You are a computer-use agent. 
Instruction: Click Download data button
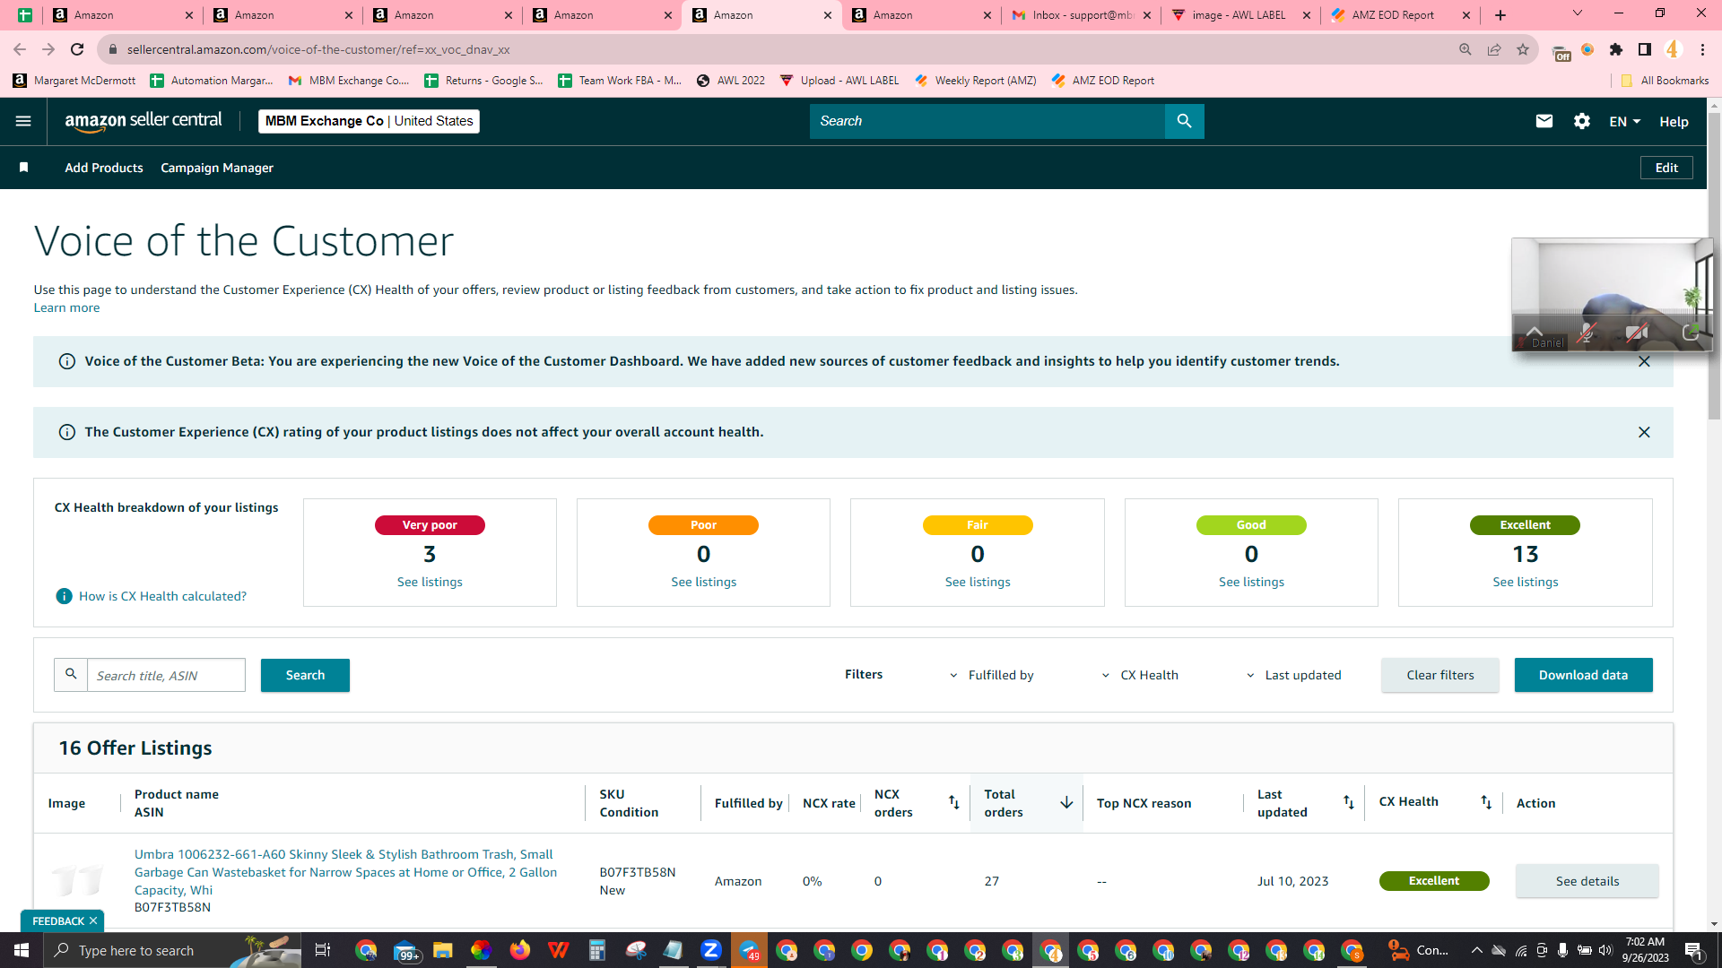1583,675
